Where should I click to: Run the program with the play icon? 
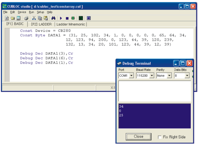coord(61,18)
